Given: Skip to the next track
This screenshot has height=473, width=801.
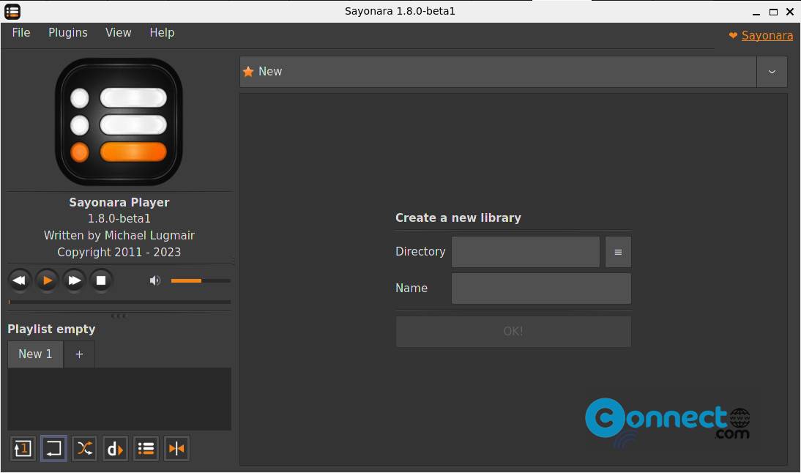Looking at the screenshot, I should [x=74, y=280].
